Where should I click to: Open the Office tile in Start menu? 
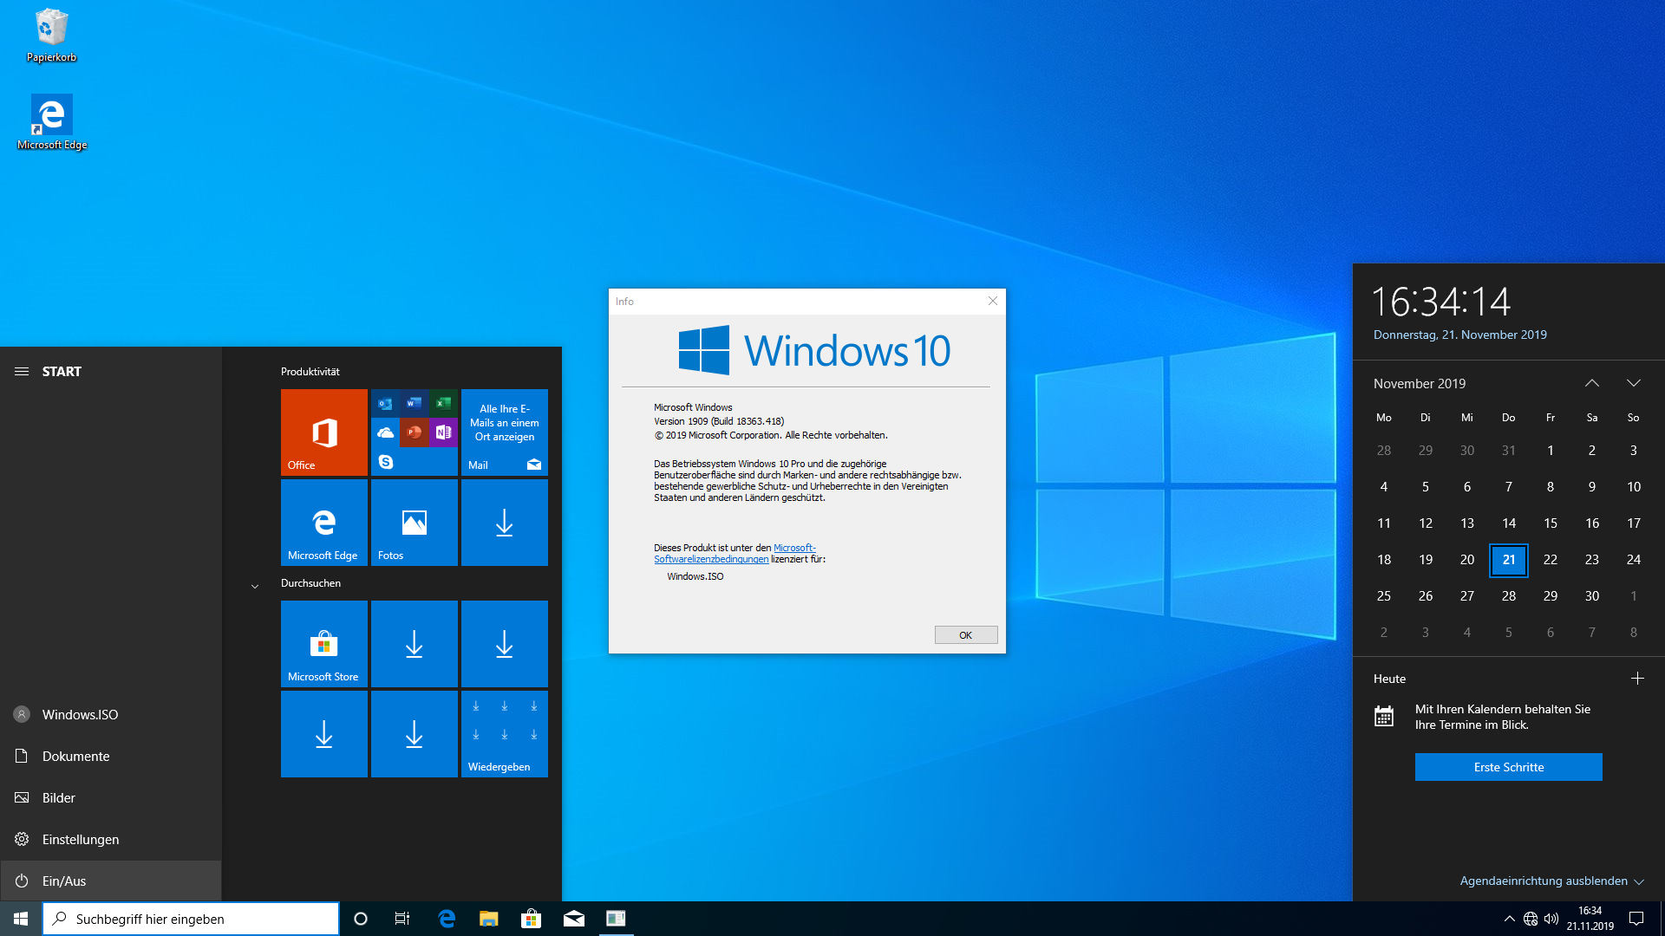coord(323,432)
